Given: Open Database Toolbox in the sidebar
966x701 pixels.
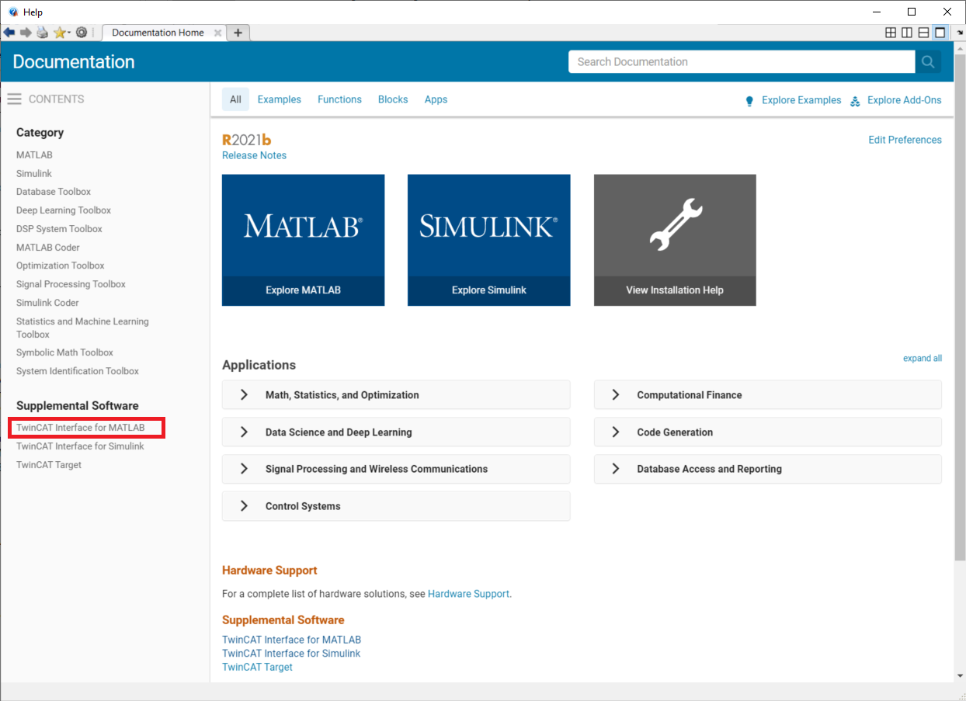Looking at the screenshot, I should coord(54,192).
